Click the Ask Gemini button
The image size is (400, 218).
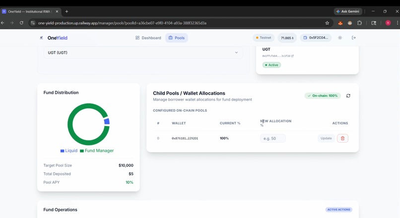(x=348, y=11)
